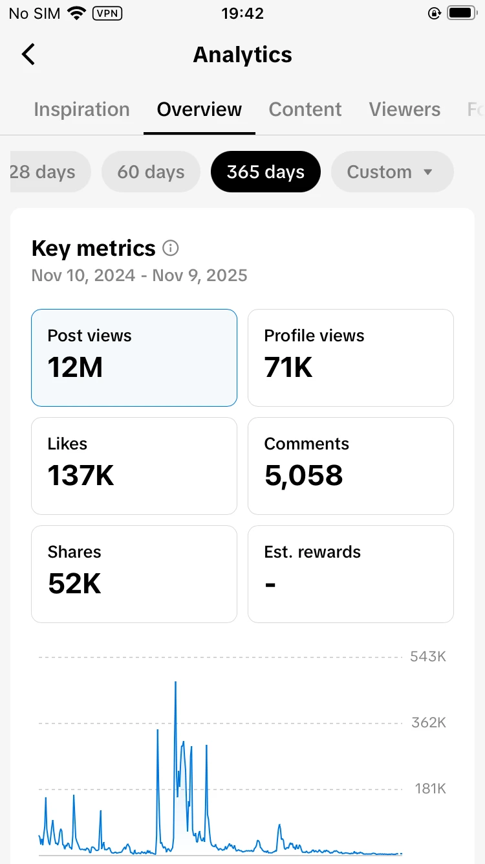Image resolution: width=485 pixels, height=864 pixels.
Task: Tap the back arrow icon
Action: [28, 55]
